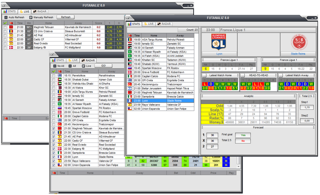The width and height of the screenshot is (320, 195).
Task: Click the 27-14 goals cell in home standings
Action: 241,69
